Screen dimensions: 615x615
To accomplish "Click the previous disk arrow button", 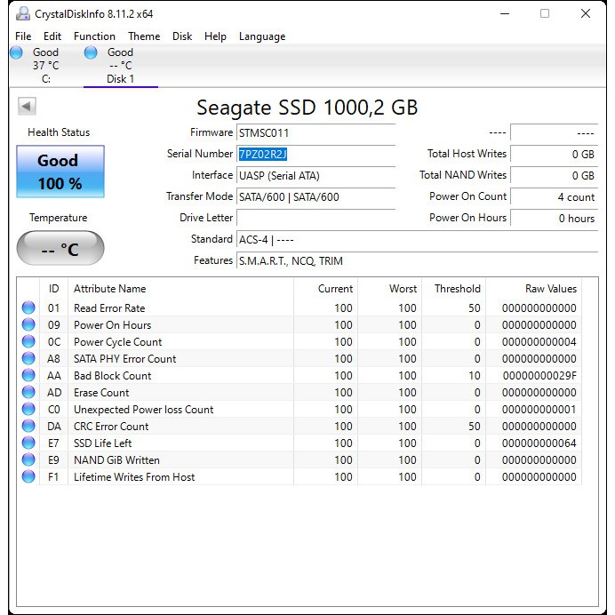I will 27,107.
